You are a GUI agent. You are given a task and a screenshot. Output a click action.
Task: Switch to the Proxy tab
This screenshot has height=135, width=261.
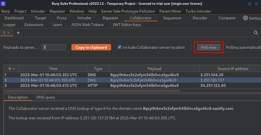62,18
